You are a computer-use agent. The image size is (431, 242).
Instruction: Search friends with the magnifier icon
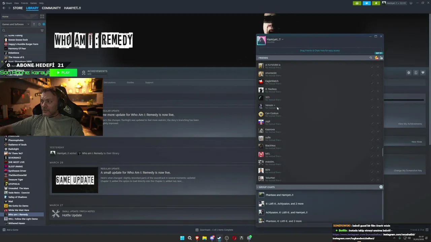pos(371,58)
